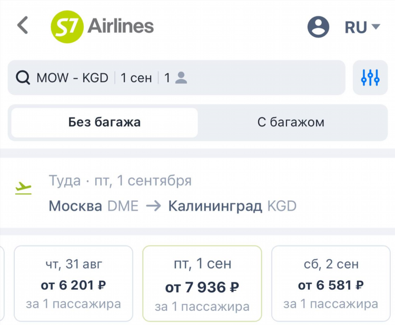Viewport: 395px width, 325px height.
Task: Tap the Туда · пт, 1 сентября heading
Action: 120,181
